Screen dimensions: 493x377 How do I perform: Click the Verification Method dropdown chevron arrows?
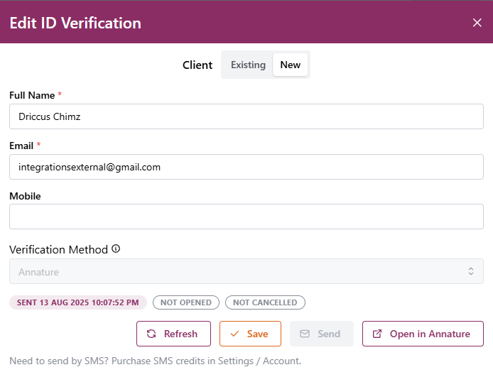click(470, 271)
